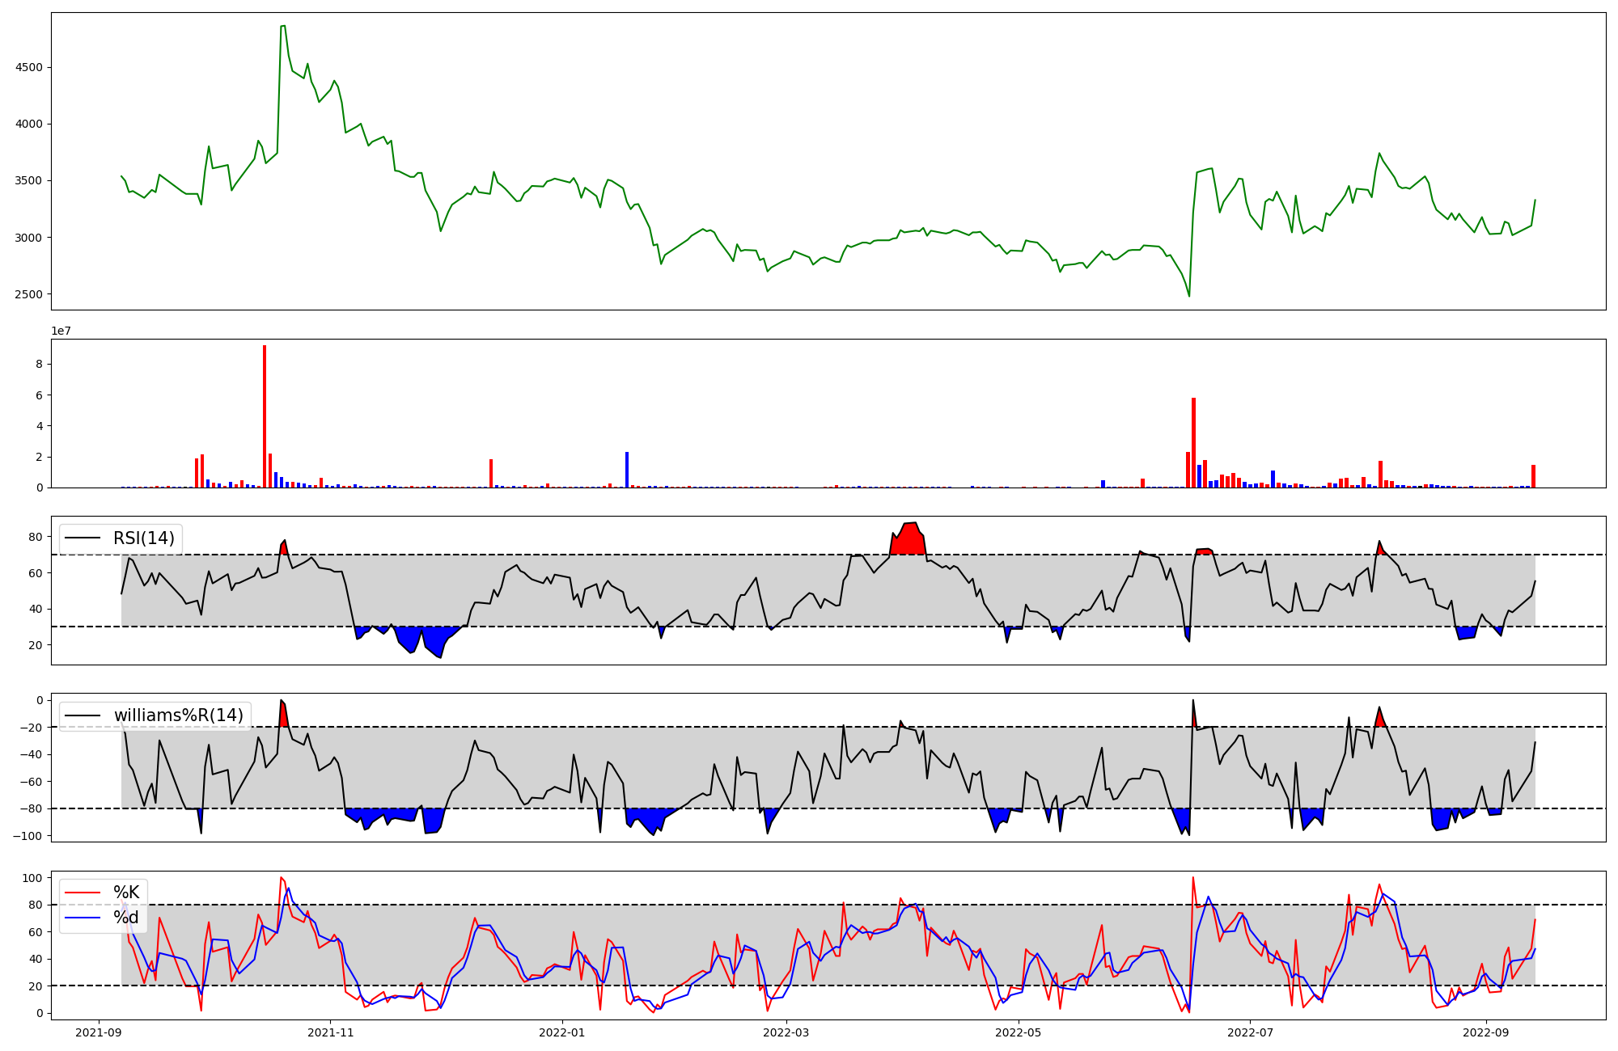1618x1051 pixels.
Task: Click the June 2022 red volume spike
Action: coord(1193,442)
